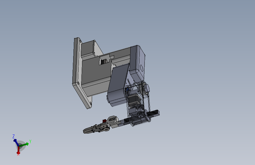Select the gripper jaw at the arm's tip
This screenshot has width=255, height=165.
point(89,130)
